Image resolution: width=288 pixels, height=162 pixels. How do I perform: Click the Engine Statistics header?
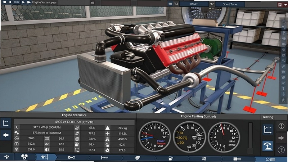[x=74, y=115]
